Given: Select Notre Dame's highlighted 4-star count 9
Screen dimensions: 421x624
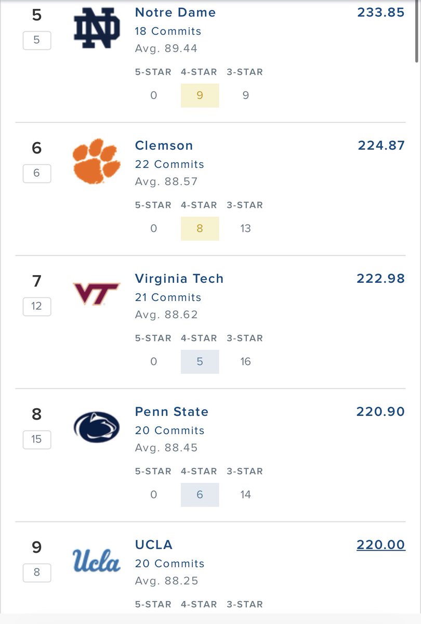Looking at the screenshot, I should pyautogui.click(x=200, y=95).
